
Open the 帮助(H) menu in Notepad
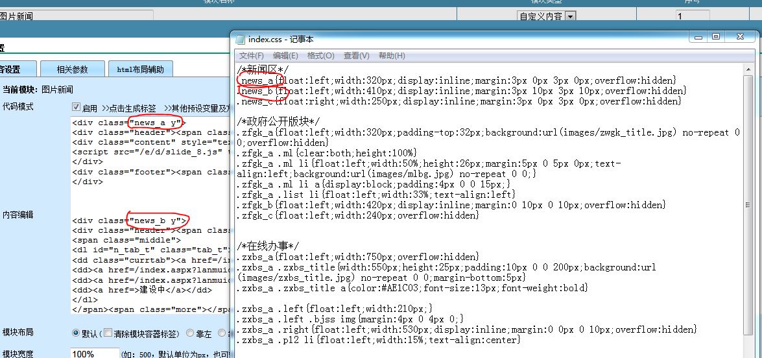click(x=392, y=56)
